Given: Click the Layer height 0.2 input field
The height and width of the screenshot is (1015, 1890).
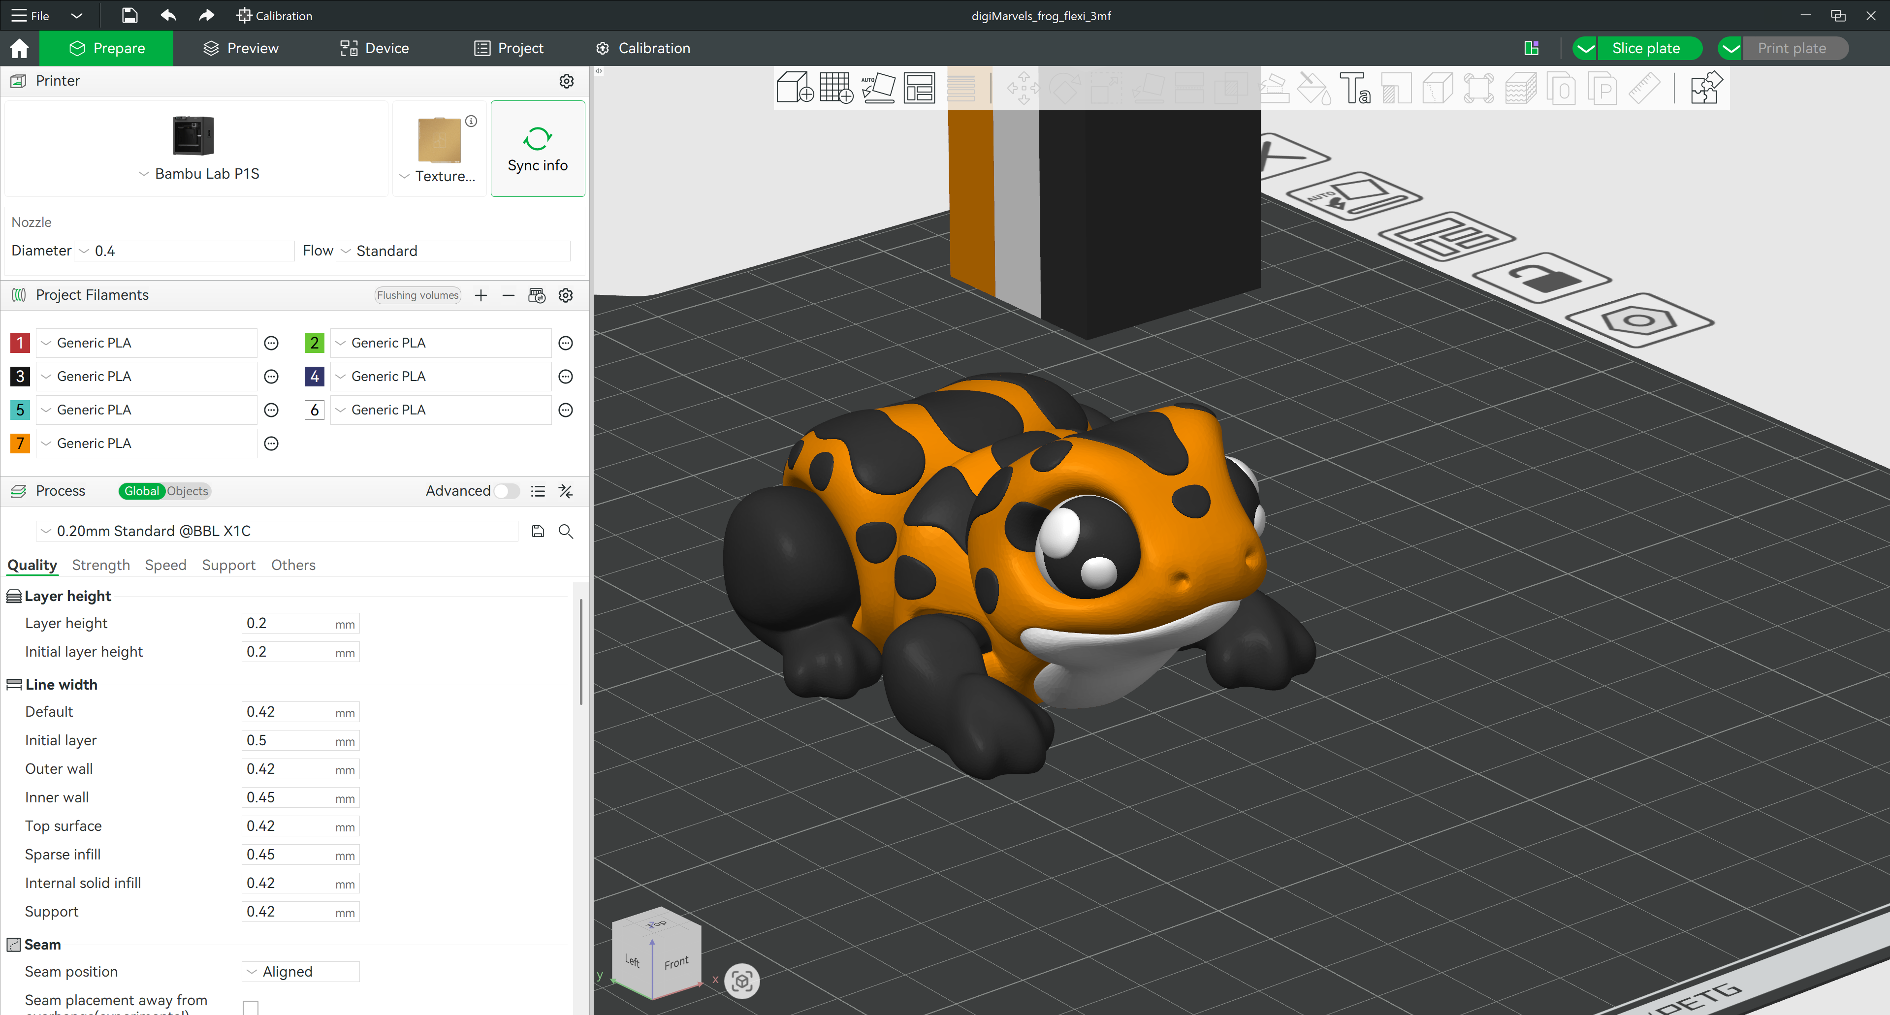Looking at the screenshot, I should 300,623.
